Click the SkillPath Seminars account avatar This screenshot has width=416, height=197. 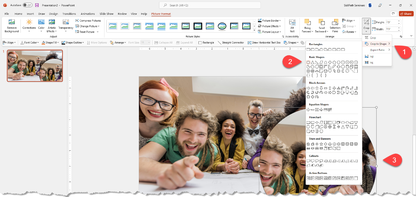coord(370,5)
